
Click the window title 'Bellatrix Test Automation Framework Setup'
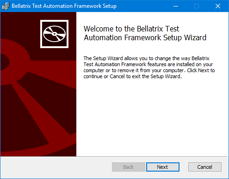coord(64,6)
